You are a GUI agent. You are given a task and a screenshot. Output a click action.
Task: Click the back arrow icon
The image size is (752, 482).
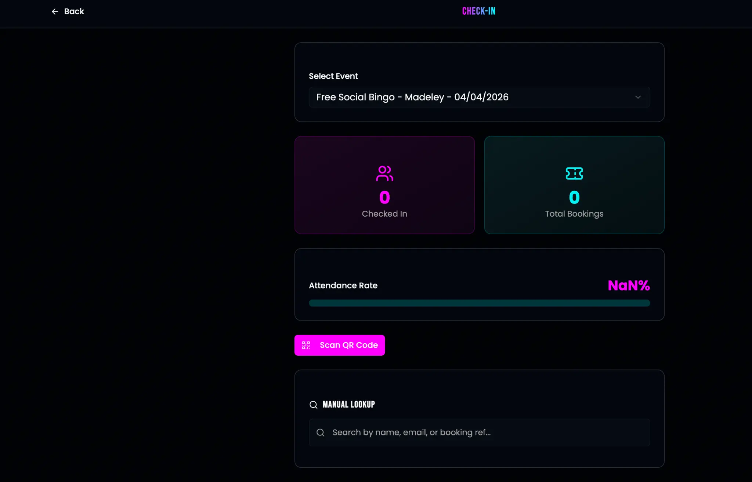pos(55,12)
